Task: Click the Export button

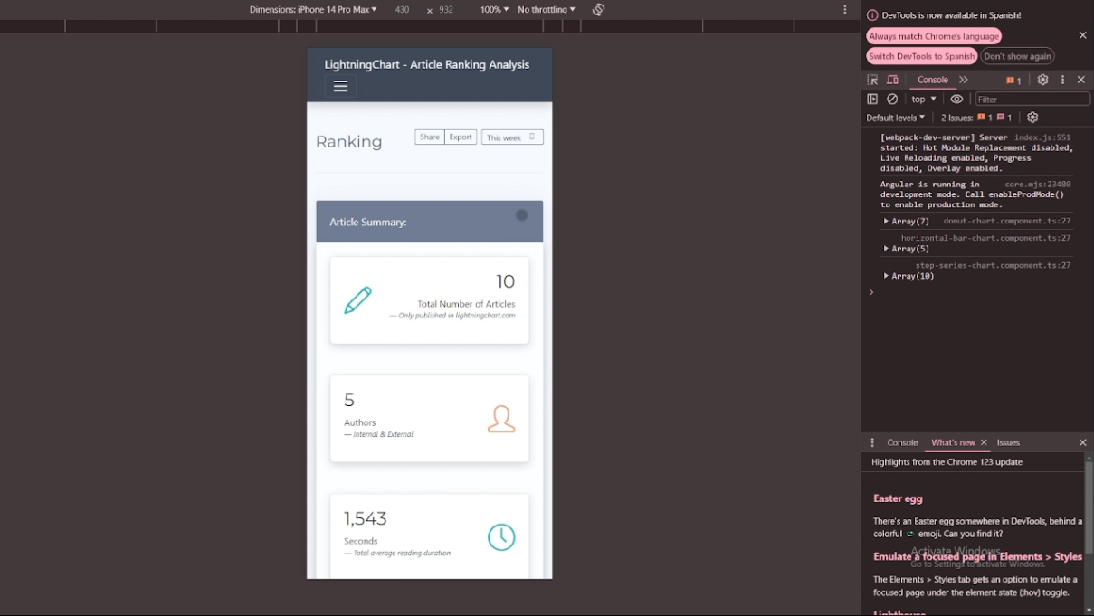Action: 461,137
